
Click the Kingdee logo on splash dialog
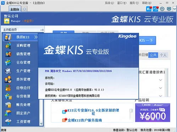click(x=127, y=36)
